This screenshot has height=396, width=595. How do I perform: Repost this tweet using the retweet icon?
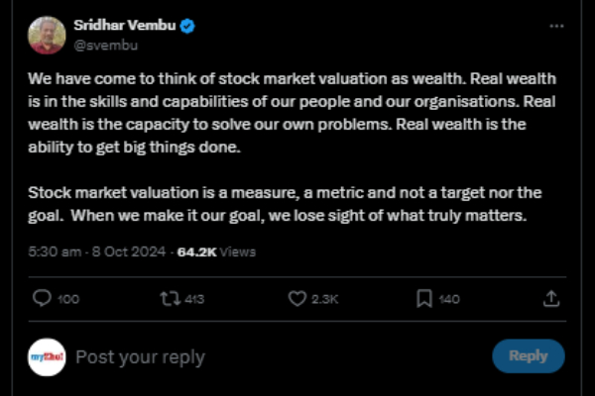point(170,298)
